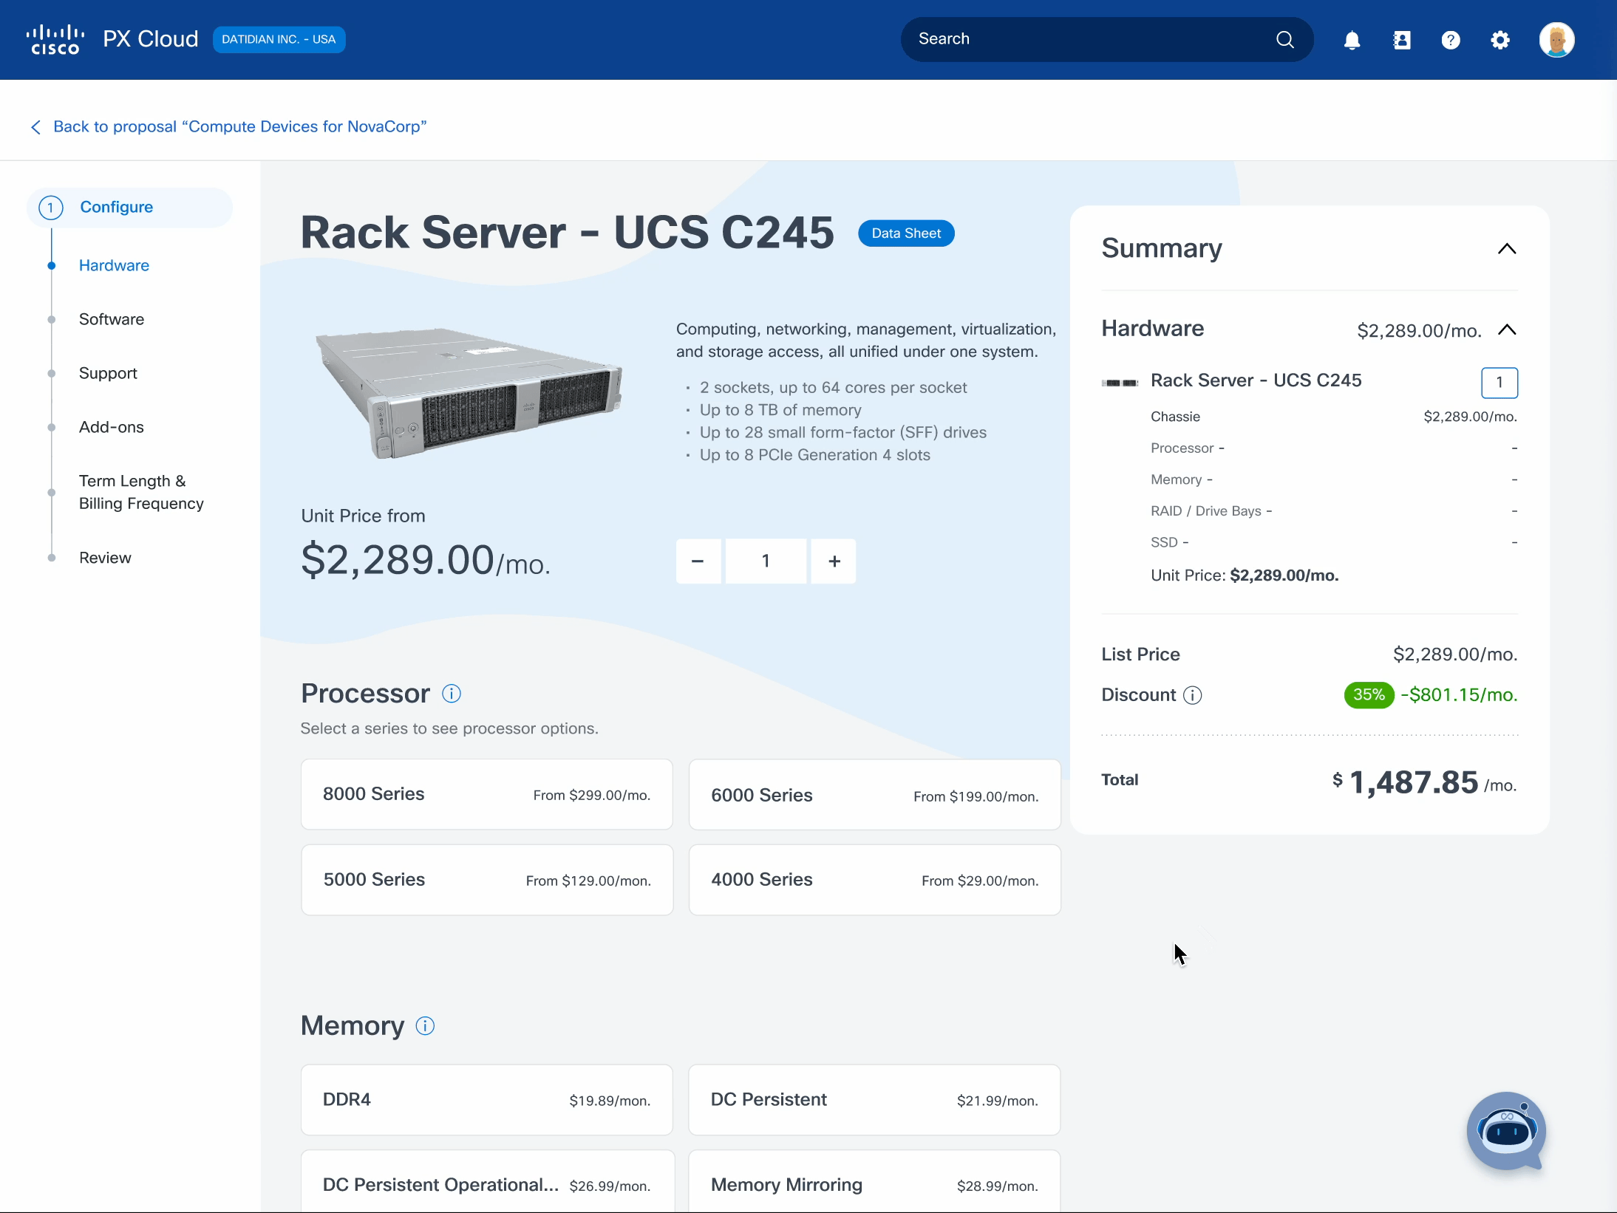Go back to proposal Compute Devices for NovaCorp
The height and width of the screenshot is (1213, 1617).
[x=239, y=127]
